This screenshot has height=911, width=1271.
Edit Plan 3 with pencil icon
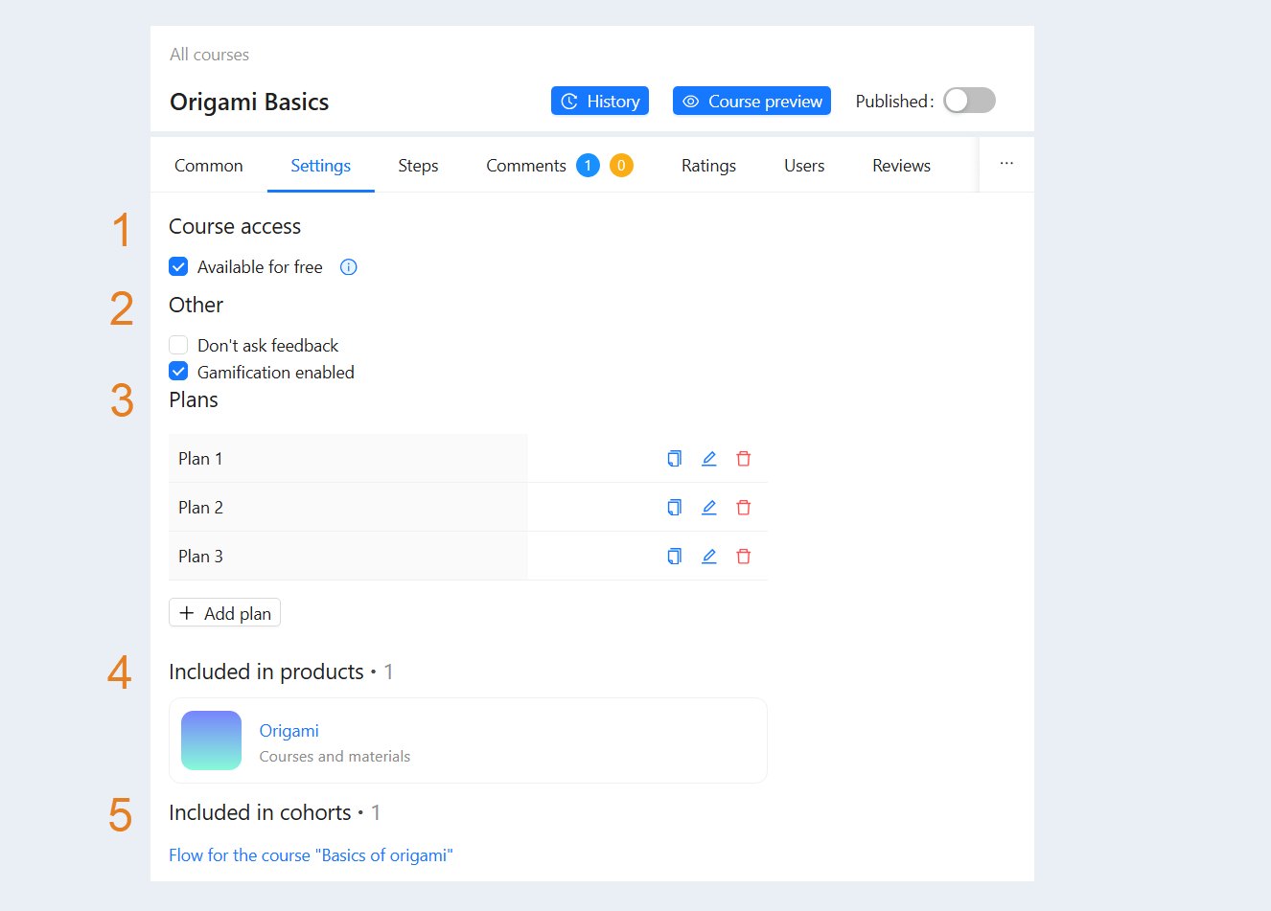click(709, 557)
